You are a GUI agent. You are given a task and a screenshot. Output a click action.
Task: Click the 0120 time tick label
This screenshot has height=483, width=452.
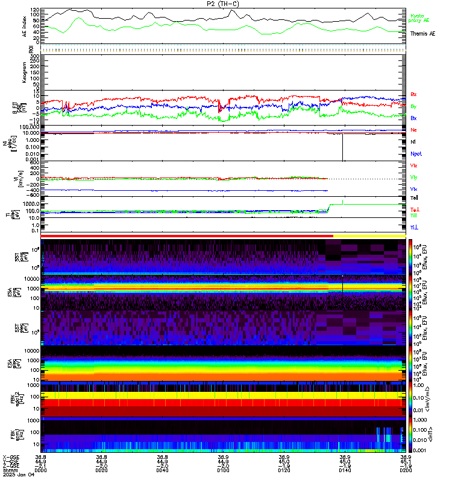284,470
